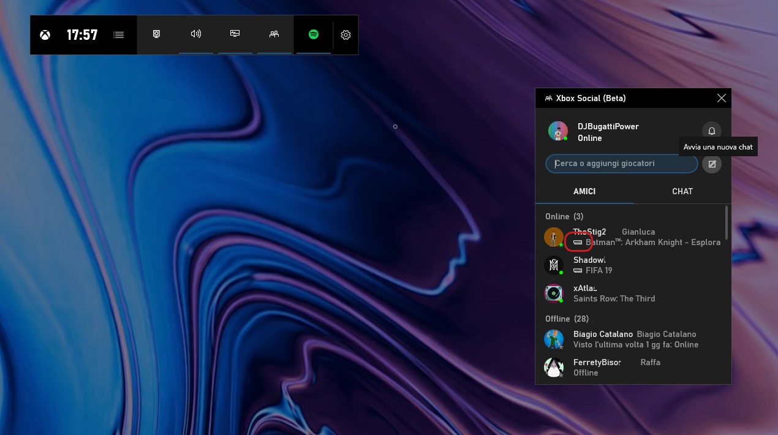Click the Xbox logo in Game Bar
The image size is (778, 435).
tap(45, 35)
